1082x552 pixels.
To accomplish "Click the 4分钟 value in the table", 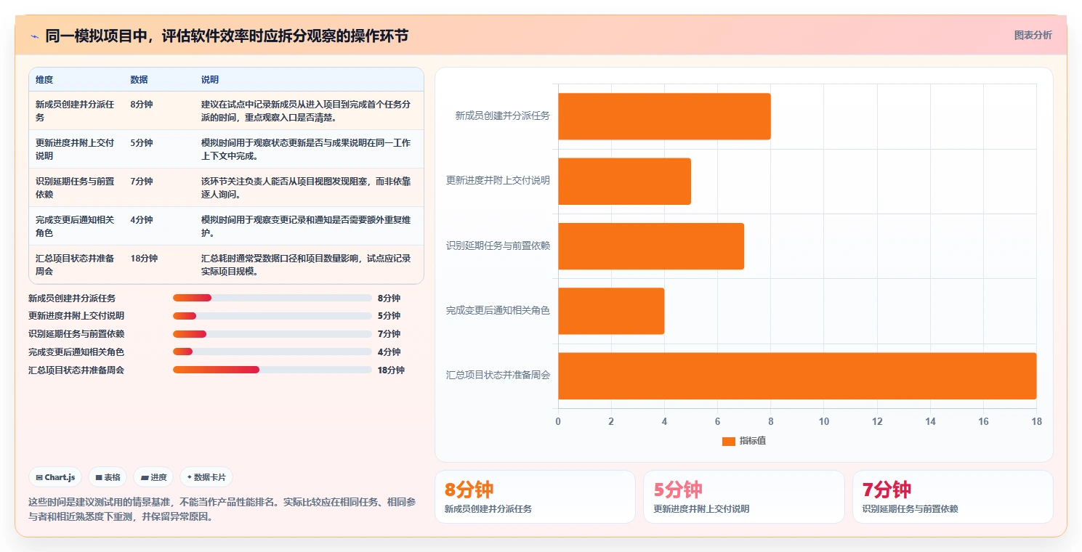I will pos(142,220).
